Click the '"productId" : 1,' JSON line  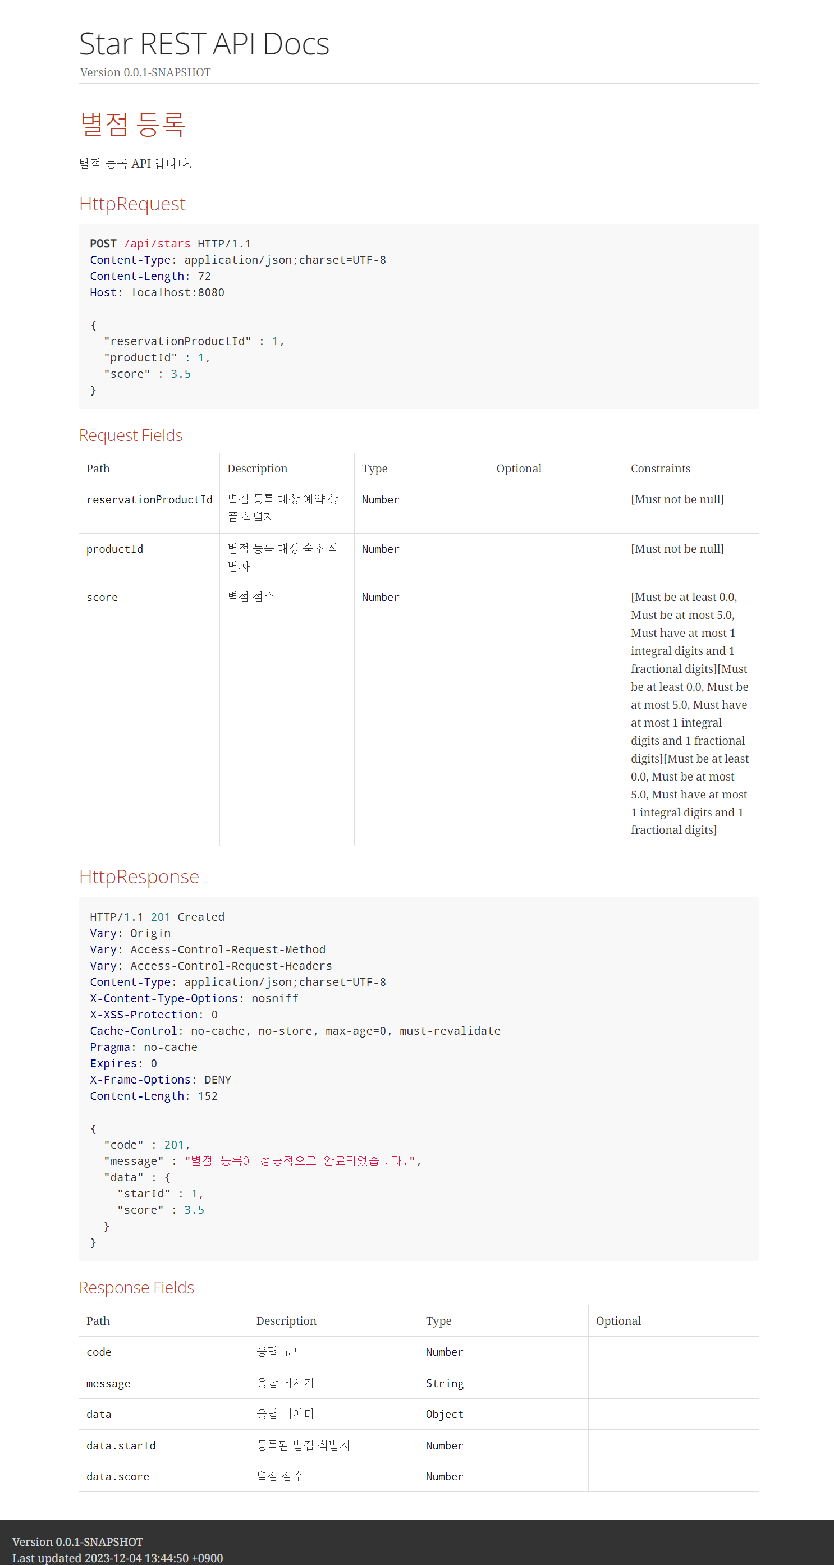coord(157,358)
